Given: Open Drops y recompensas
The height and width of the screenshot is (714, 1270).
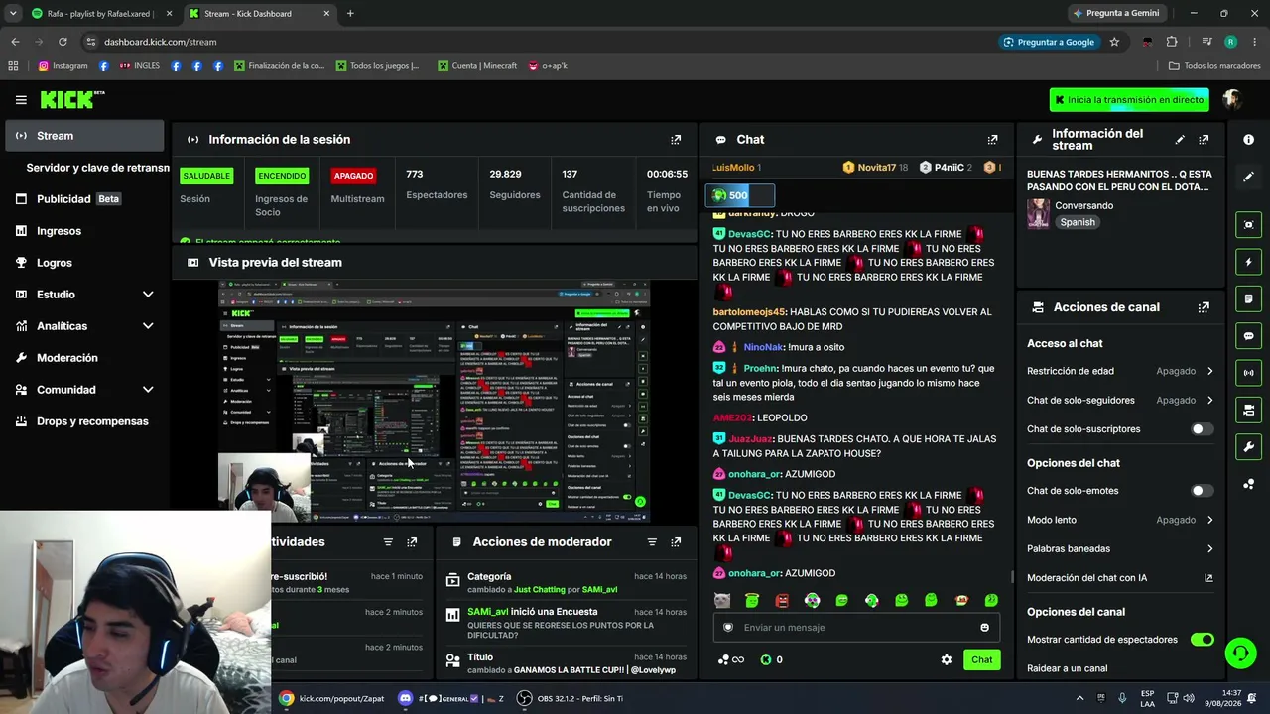Looking at the screenshot, I should click(84, 421).
